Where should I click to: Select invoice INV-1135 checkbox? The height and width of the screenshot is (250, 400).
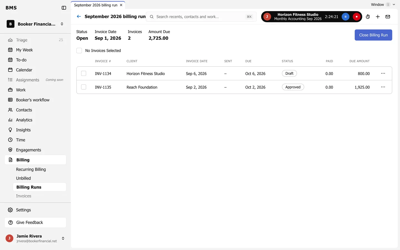(84, 87)
